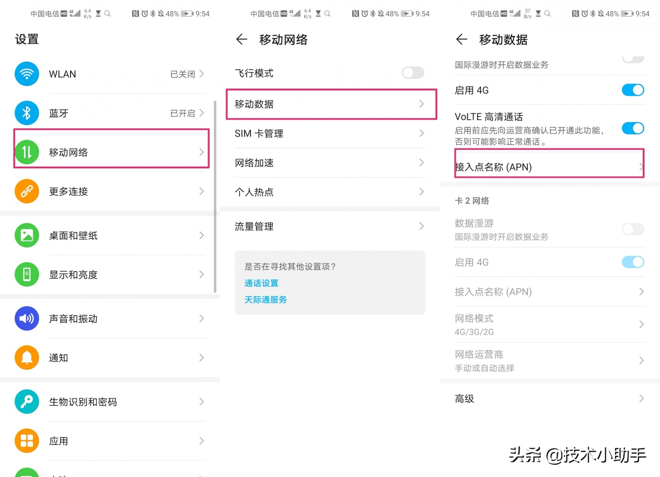The image size is (660, 477).
Task: Tap the orange 通知 bell icon
Action: click(26, 358)
